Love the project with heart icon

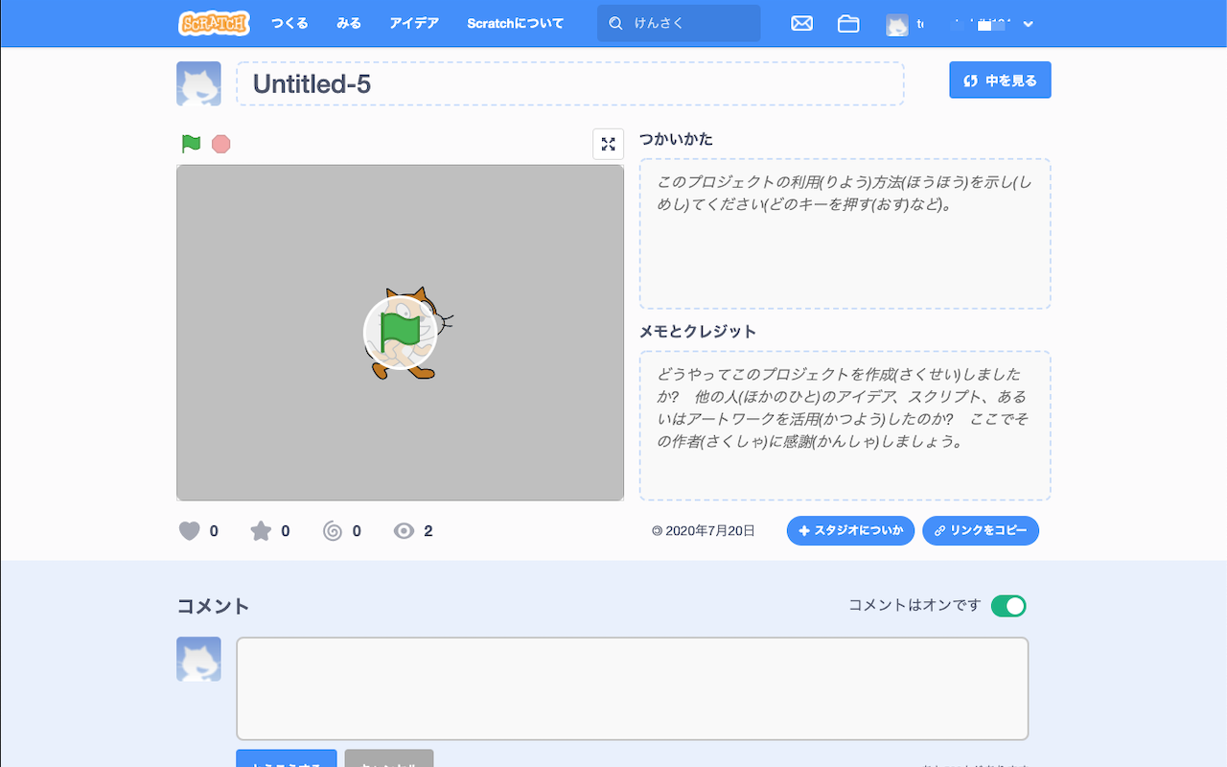click(190, 530)
